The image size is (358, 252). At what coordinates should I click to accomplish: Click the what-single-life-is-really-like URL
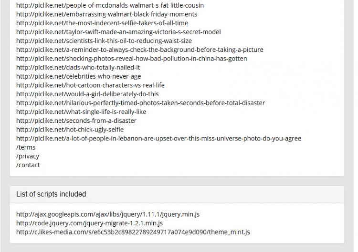click(x=81, y=112)
